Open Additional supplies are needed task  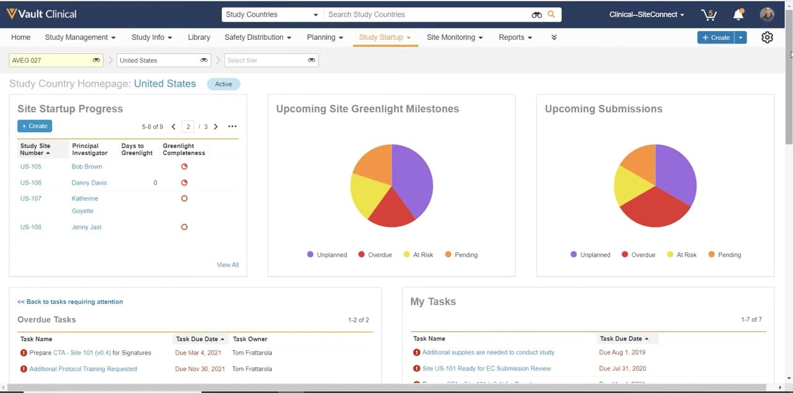point(488,352)
